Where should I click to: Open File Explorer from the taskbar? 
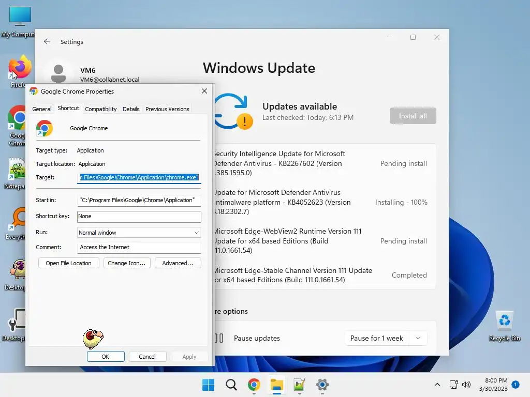(x=276, y=385)
